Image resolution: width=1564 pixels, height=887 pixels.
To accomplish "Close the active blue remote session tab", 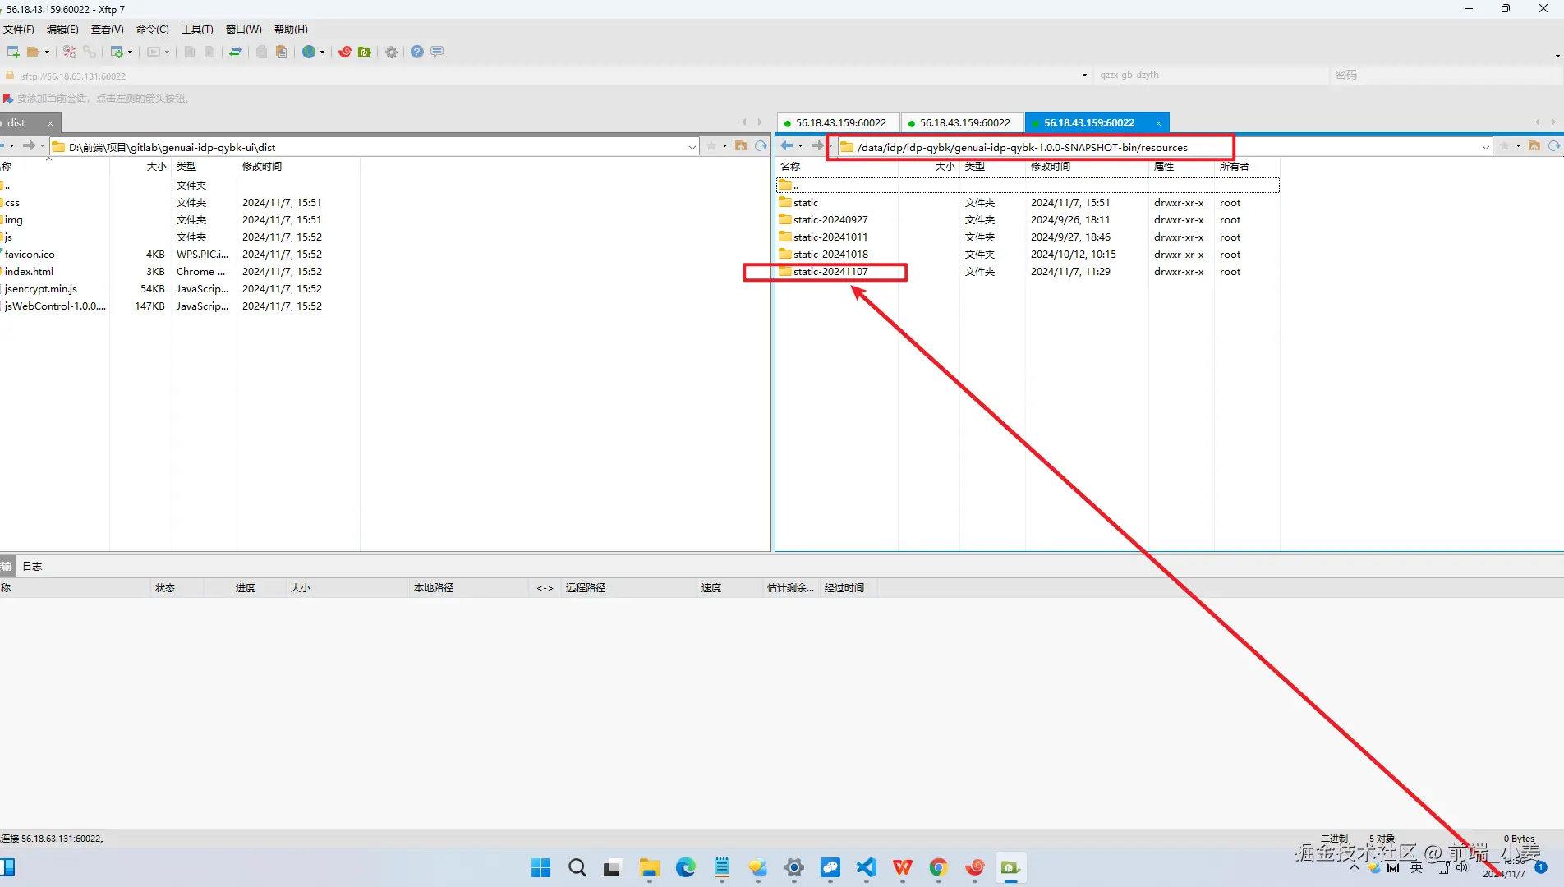I will (1158, 123).
